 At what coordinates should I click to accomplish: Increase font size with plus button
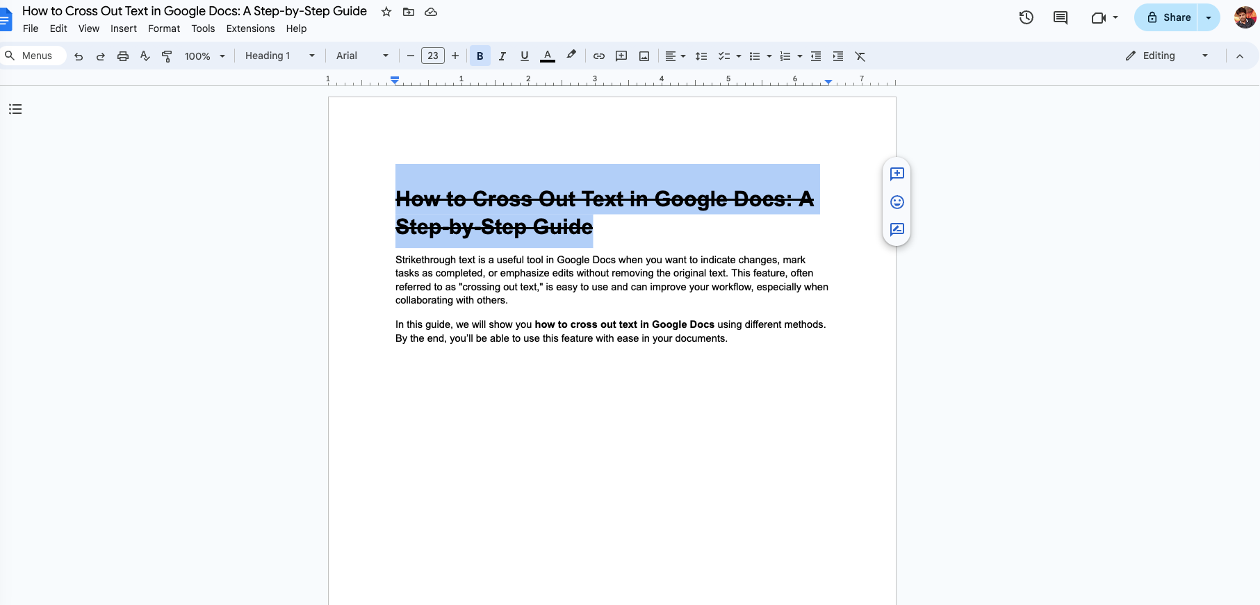(455, 56)
